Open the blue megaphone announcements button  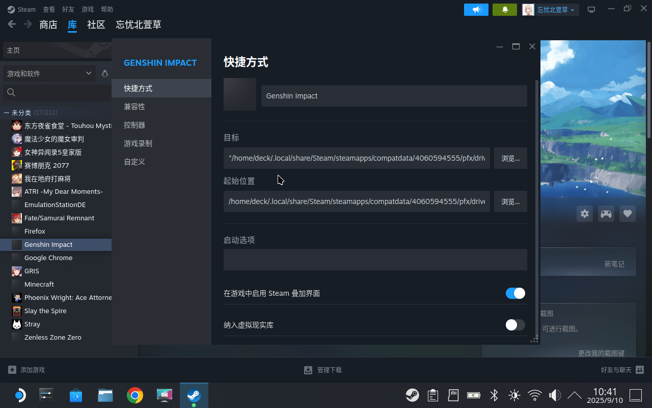tap(476, 10)
